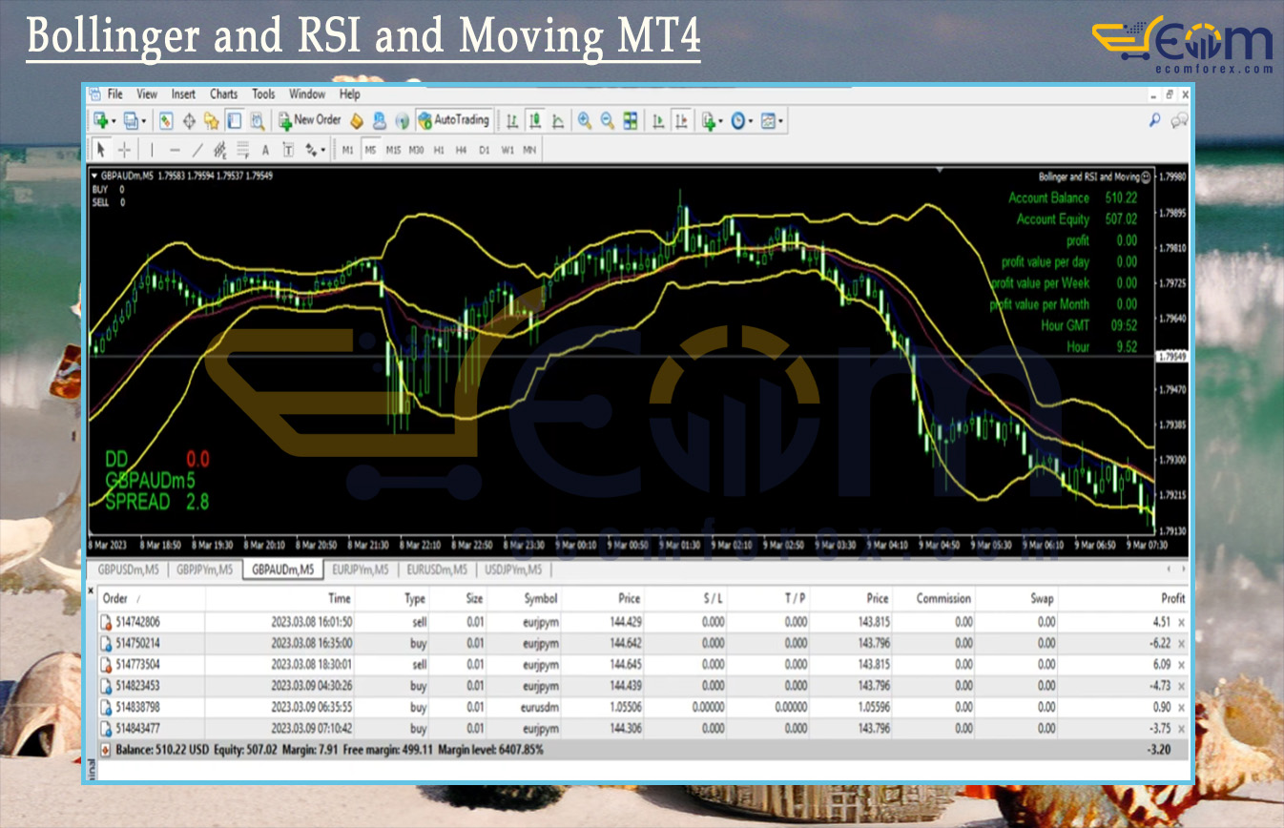Screen dimensions: 1284x828
Task: Select the crosshair tool
Action: click(125, 150)
